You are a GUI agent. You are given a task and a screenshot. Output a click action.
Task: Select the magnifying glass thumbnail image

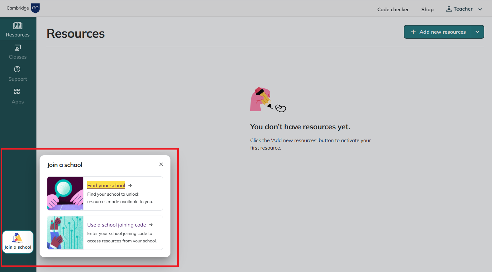[65, 193]
